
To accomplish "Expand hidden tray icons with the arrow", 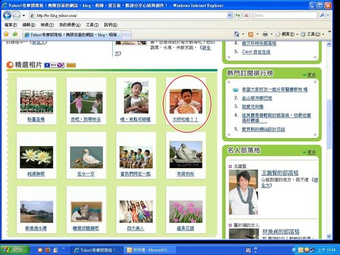I will 294,250.
